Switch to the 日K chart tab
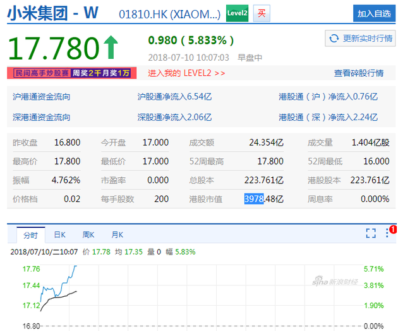398x331 pixels. pyautogui.click(x=59, y=235)
